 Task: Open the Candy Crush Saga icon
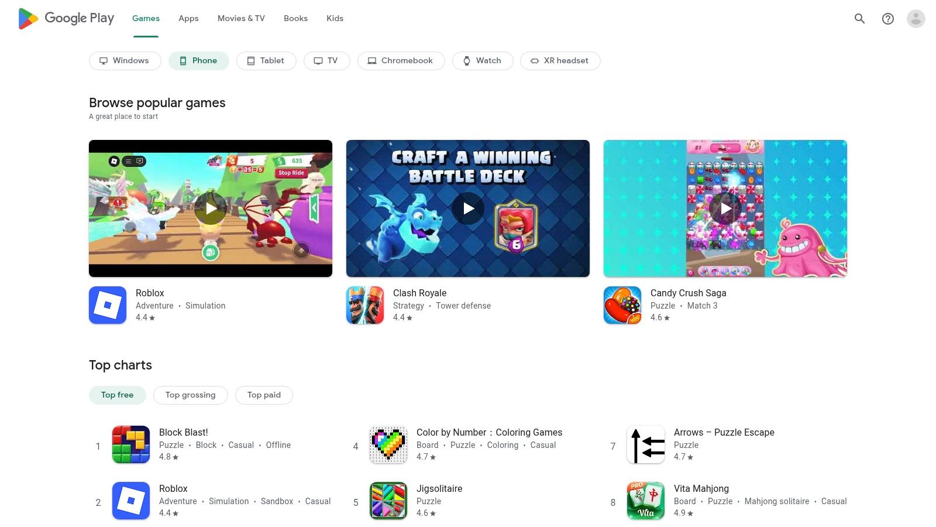click(x=622, y=304)
